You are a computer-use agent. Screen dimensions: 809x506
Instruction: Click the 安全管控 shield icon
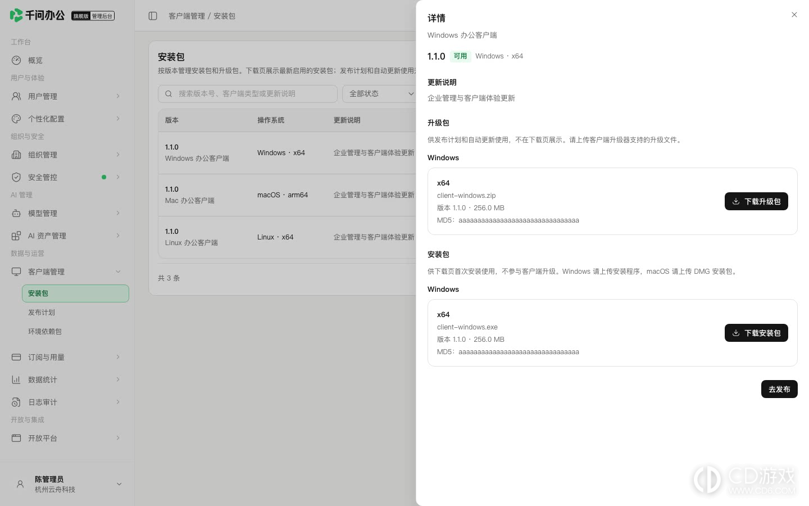coord(16,177)
